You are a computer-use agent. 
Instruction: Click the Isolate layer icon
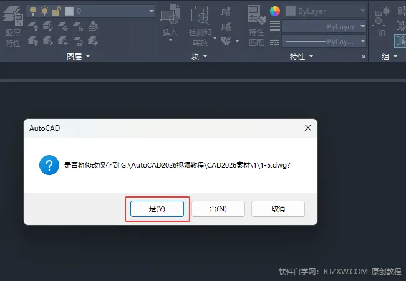coord(48,26)
